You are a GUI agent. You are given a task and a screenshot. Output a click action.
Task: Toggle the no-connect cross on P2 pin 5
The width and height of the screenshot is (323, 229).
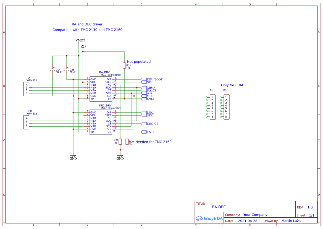(208, 108)
